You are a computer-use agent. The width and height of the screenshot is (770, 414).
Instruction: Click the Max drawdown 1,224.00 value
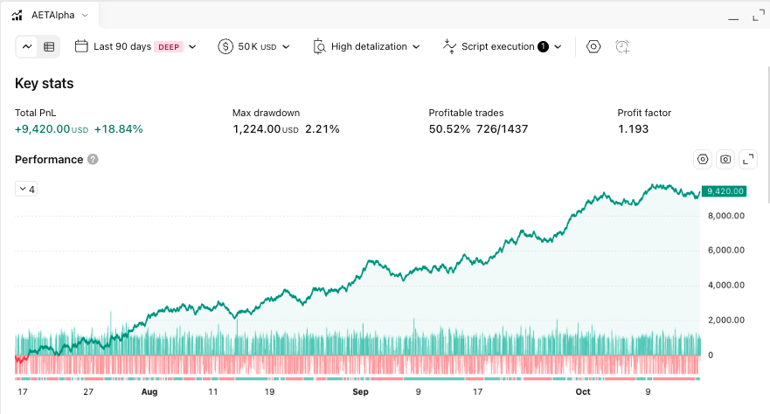[x=266, y=129]
